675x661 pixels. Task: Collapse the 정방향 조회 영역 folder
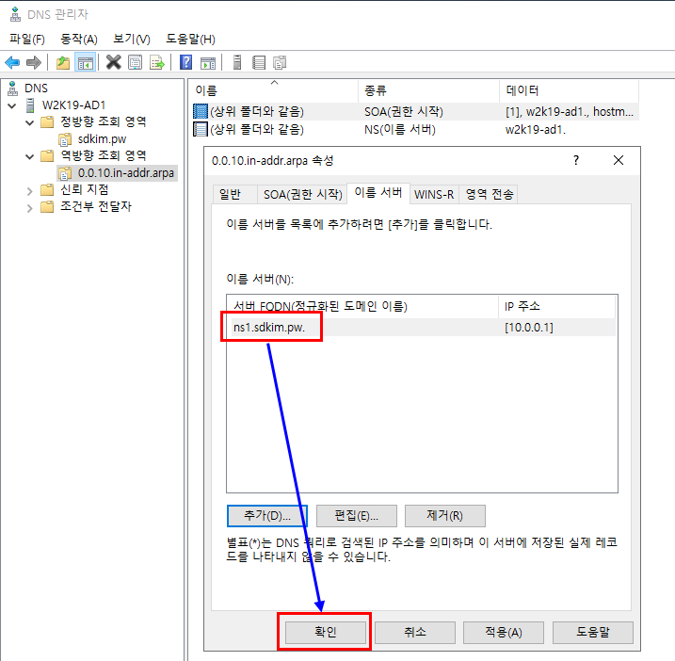click(29, 122)
